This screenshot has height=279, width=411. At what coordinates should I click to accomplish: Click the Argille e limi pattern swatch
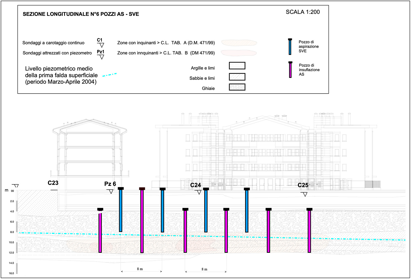[x=237, y=66]
